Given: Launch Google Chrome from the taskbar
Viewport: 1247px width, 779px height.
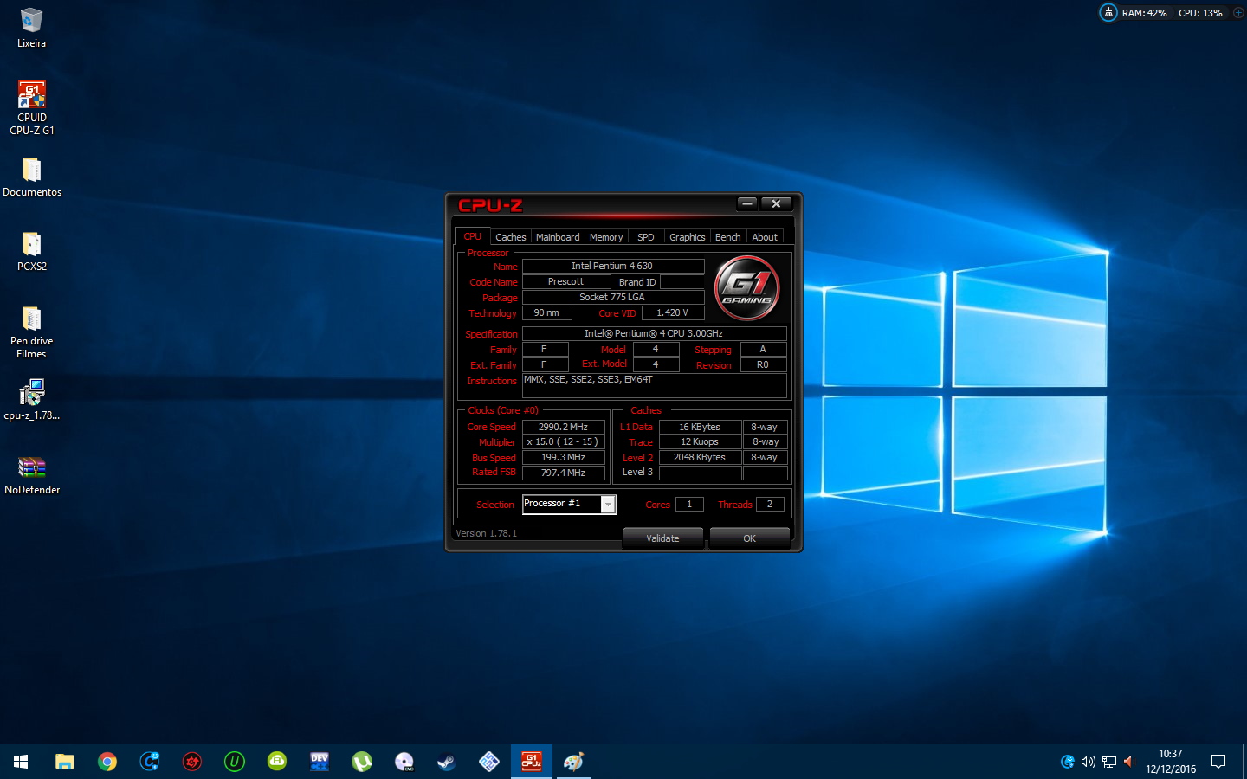Looking at the screenshot, I should (x=107, y=762).
